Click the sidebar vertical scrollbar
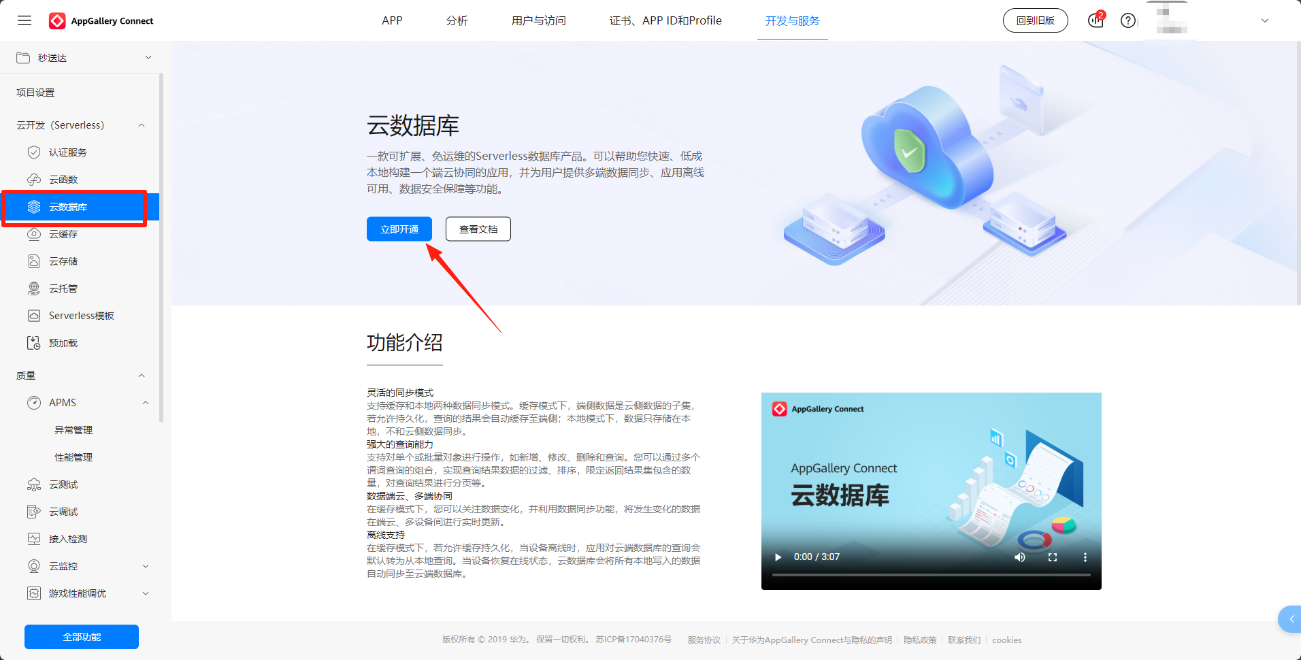 pyautogui.click(x=161, y=248)
